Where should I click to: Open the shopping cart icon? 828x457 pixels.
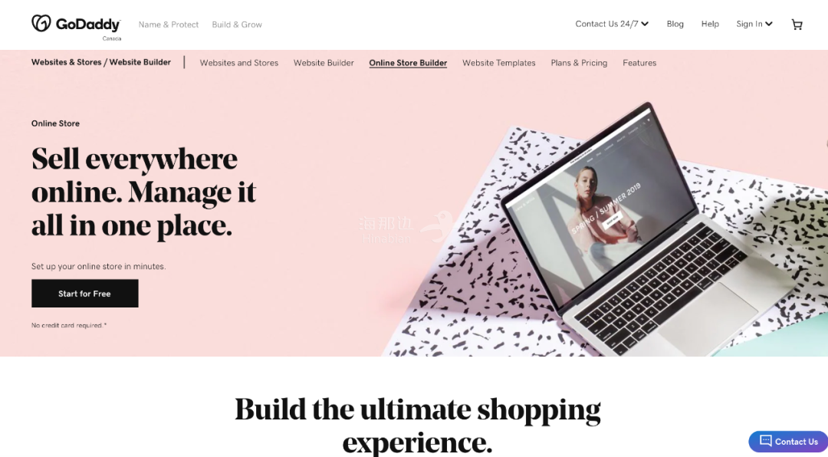coord(797,25)
